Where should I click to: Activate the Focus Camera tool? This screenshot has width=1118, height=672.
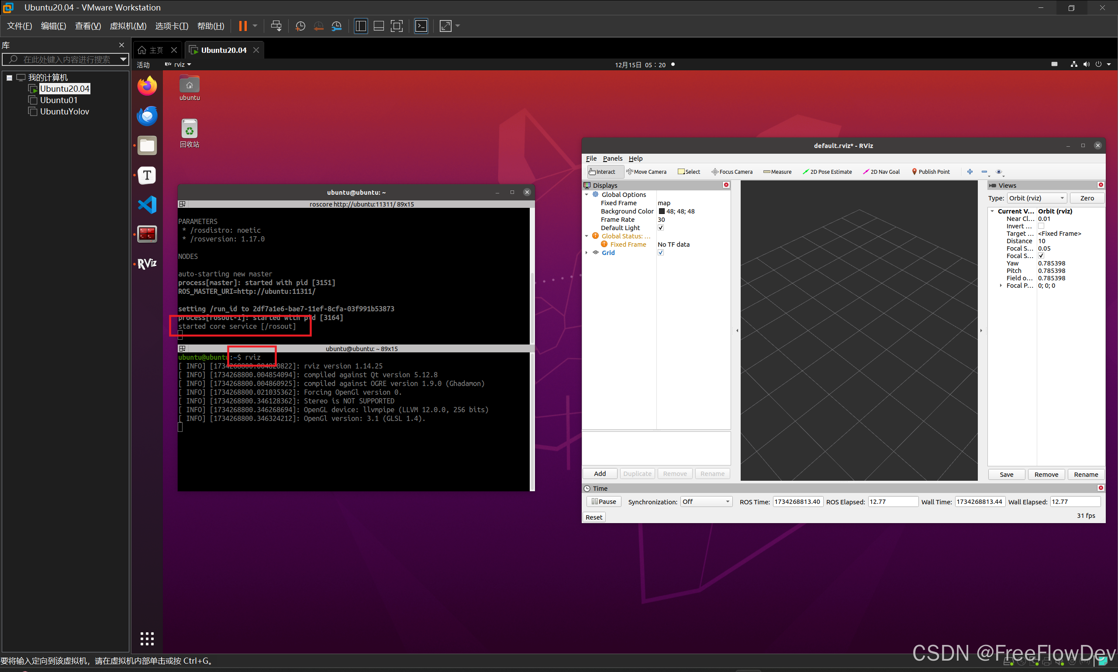(732, 172)
